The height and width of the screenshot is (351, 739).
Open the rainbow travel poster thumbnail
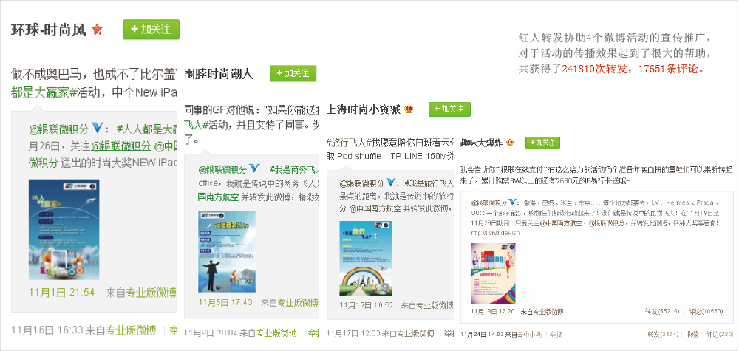tap(366, 258)
